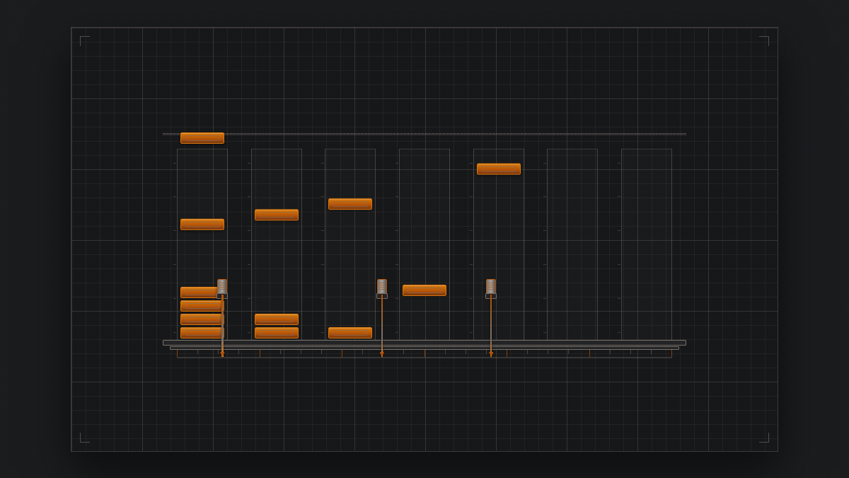Select the highest block in the second column
This screenshot has height=478, width=849.
coord(277,215)
